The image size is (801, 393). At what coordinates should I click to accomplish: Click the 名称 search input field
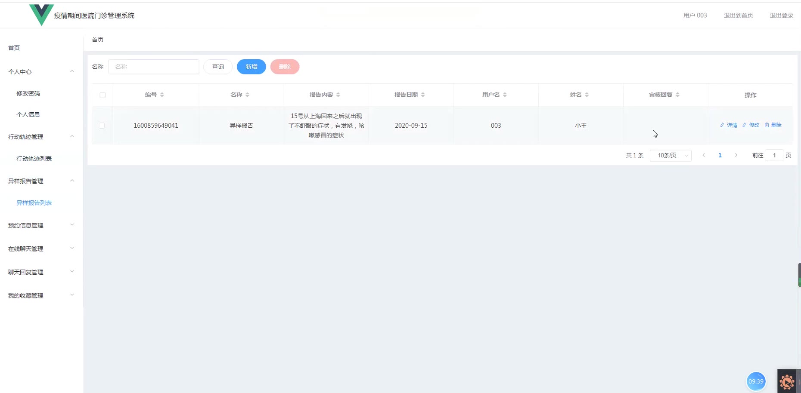pos(154,67)
